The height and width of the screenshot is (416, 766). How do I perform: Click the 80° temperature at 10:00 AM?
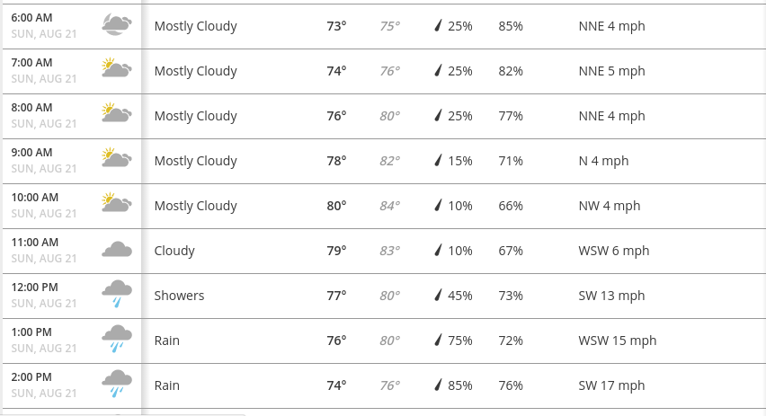(336, 206)
